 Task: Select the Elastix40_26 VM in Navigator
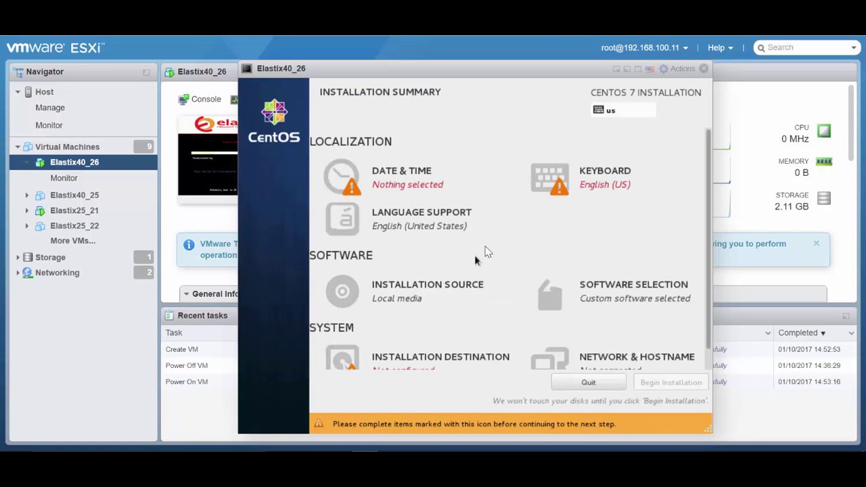[x=83, y=162]
